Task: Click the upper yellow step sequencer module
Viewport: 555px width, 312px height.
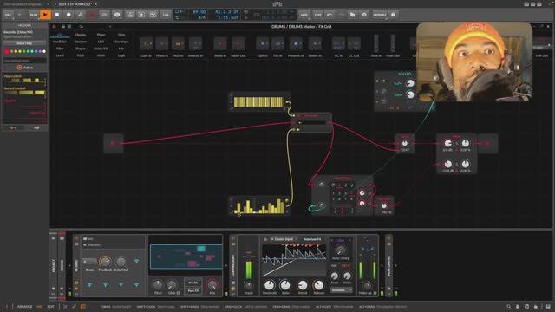Action: pyautogui.click(x=259, y=102)
